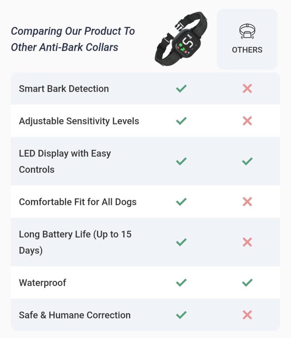Click green check for Smart Bark Detection
The image size is (291, 338).
coord(181,88)
